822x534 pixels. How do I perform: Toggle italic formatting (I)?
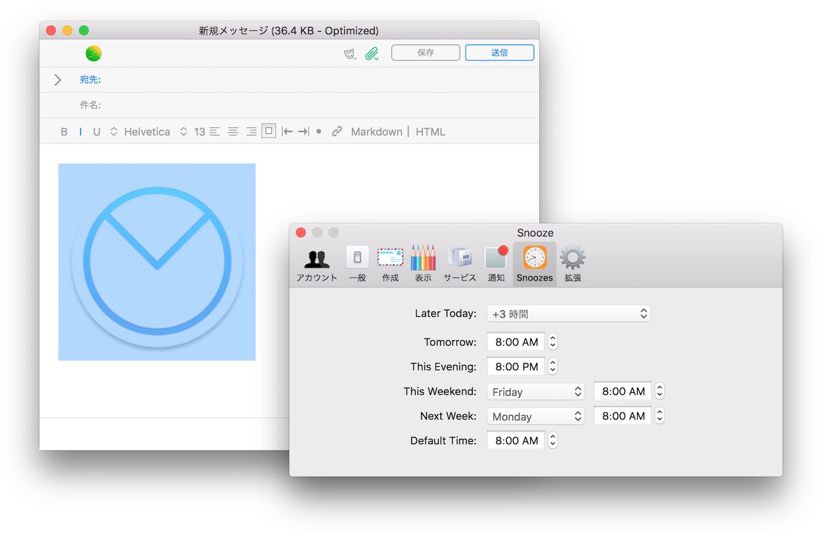point(80,132)
